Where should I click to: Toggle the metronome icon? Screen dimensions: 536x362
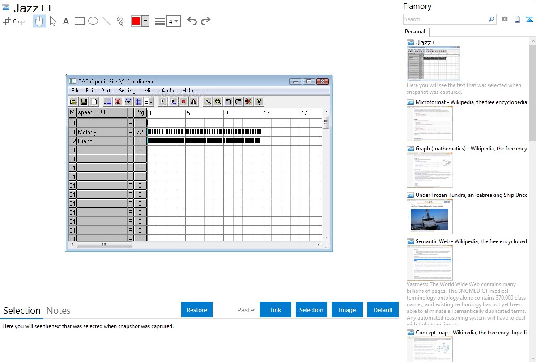tap(194, 102)
